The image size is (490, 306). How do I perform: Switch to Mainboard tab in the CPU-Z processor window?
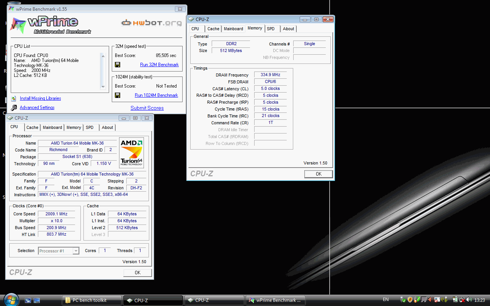[52, 127]
